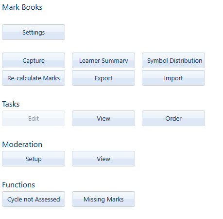Screen dimensions: 223x219
Task: Select the Cycle not Assessed function
Action: pyautogui.click(x=34, y=199)
